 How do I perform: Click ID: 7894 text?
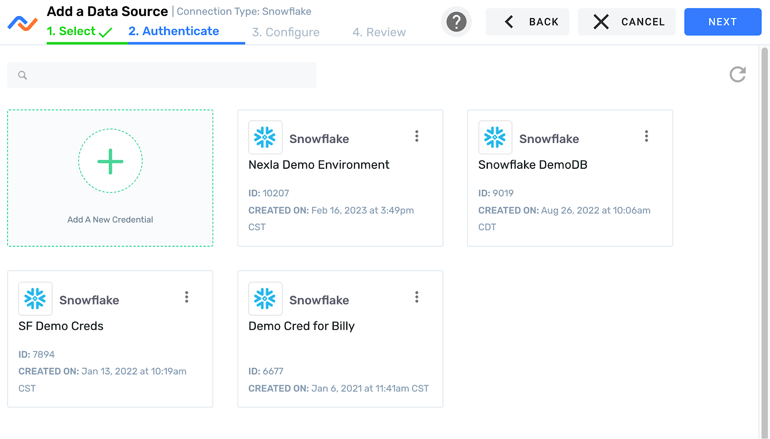pos(37,354)
